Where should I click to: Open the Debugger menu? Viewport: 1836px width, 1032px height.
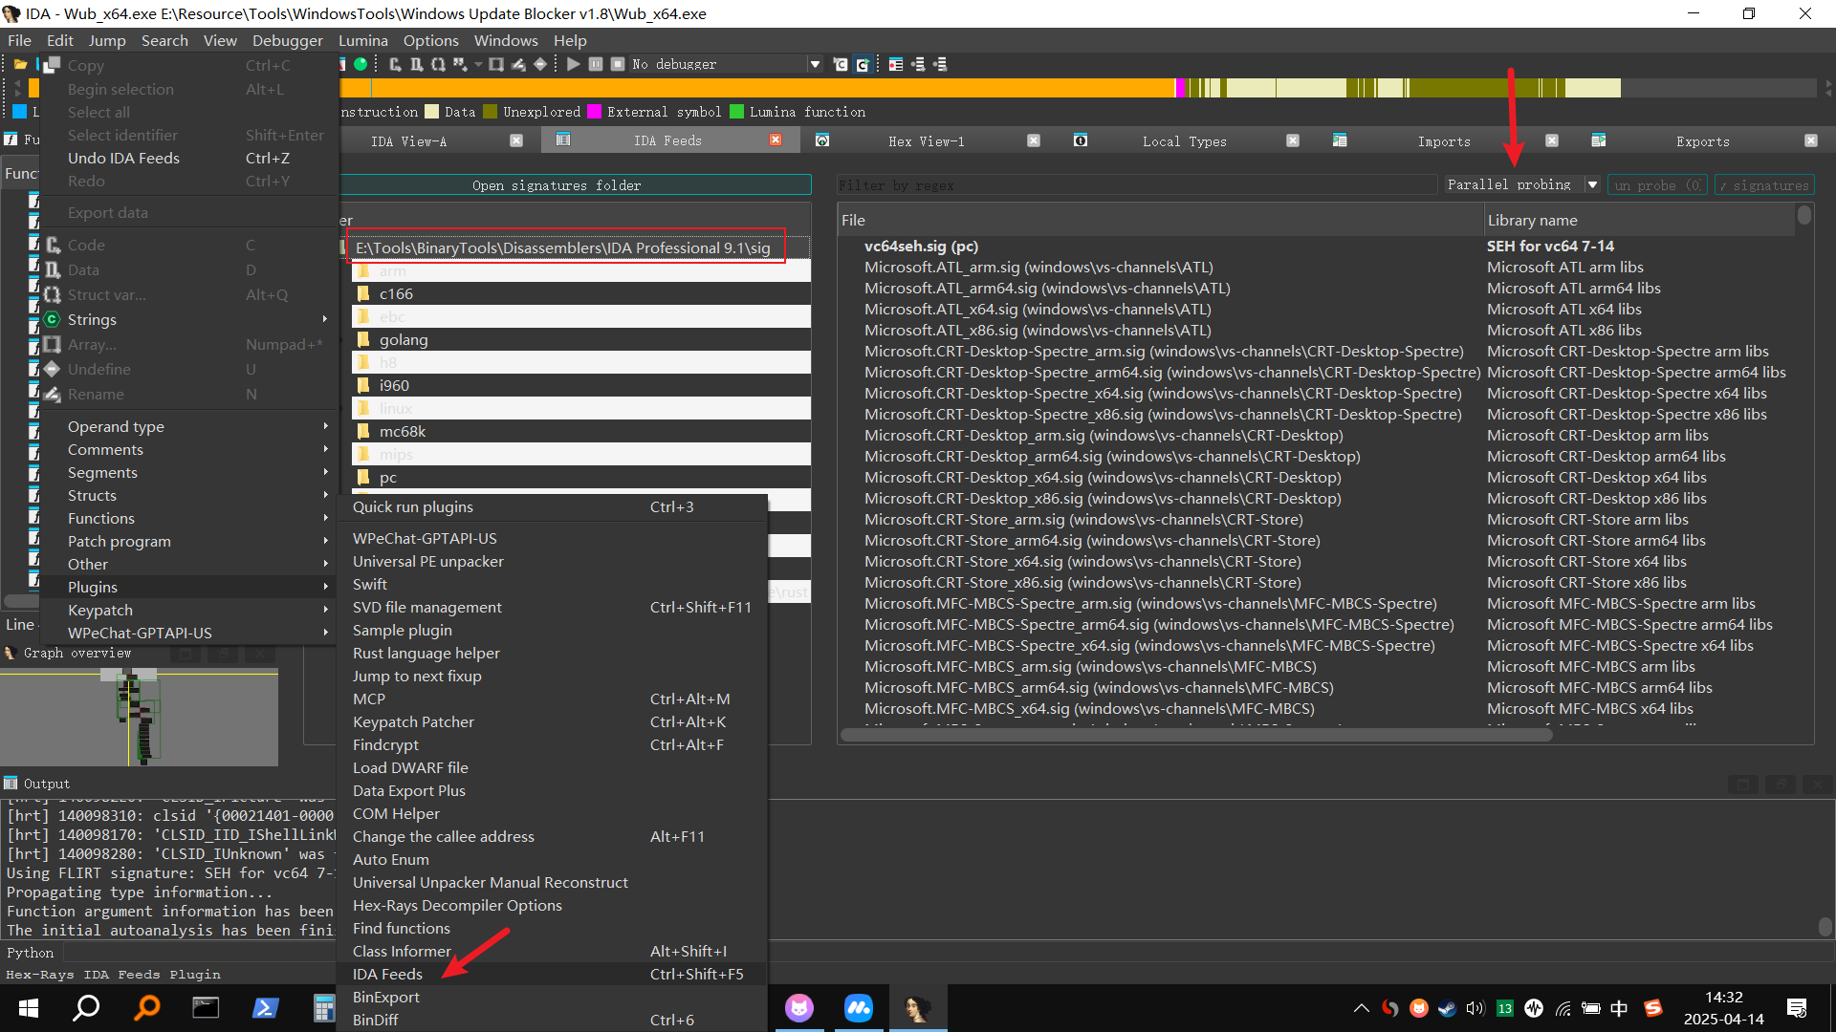[287, 40]
